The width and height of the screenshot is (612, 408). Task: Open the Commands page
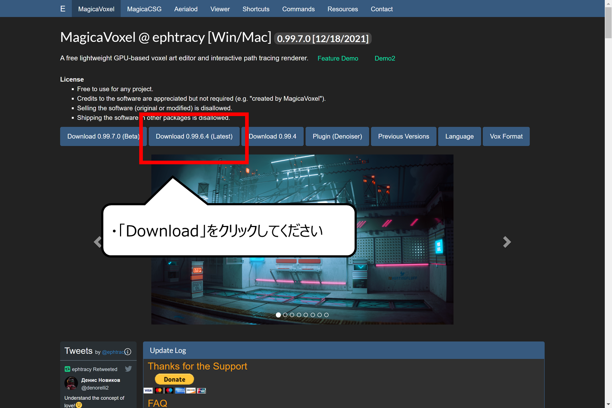coord(298,9)
